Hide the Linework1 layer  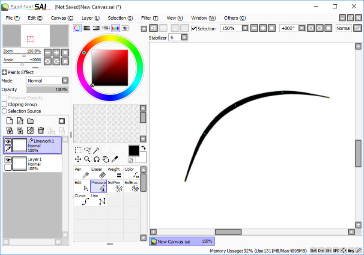9,141
